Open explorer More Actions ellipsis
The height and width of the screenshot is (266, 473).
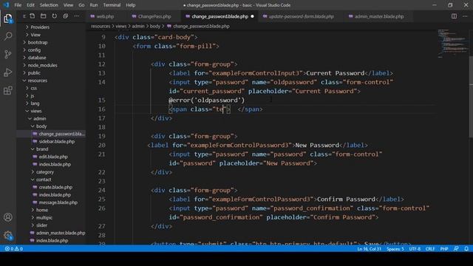click(x=77, y=16)
